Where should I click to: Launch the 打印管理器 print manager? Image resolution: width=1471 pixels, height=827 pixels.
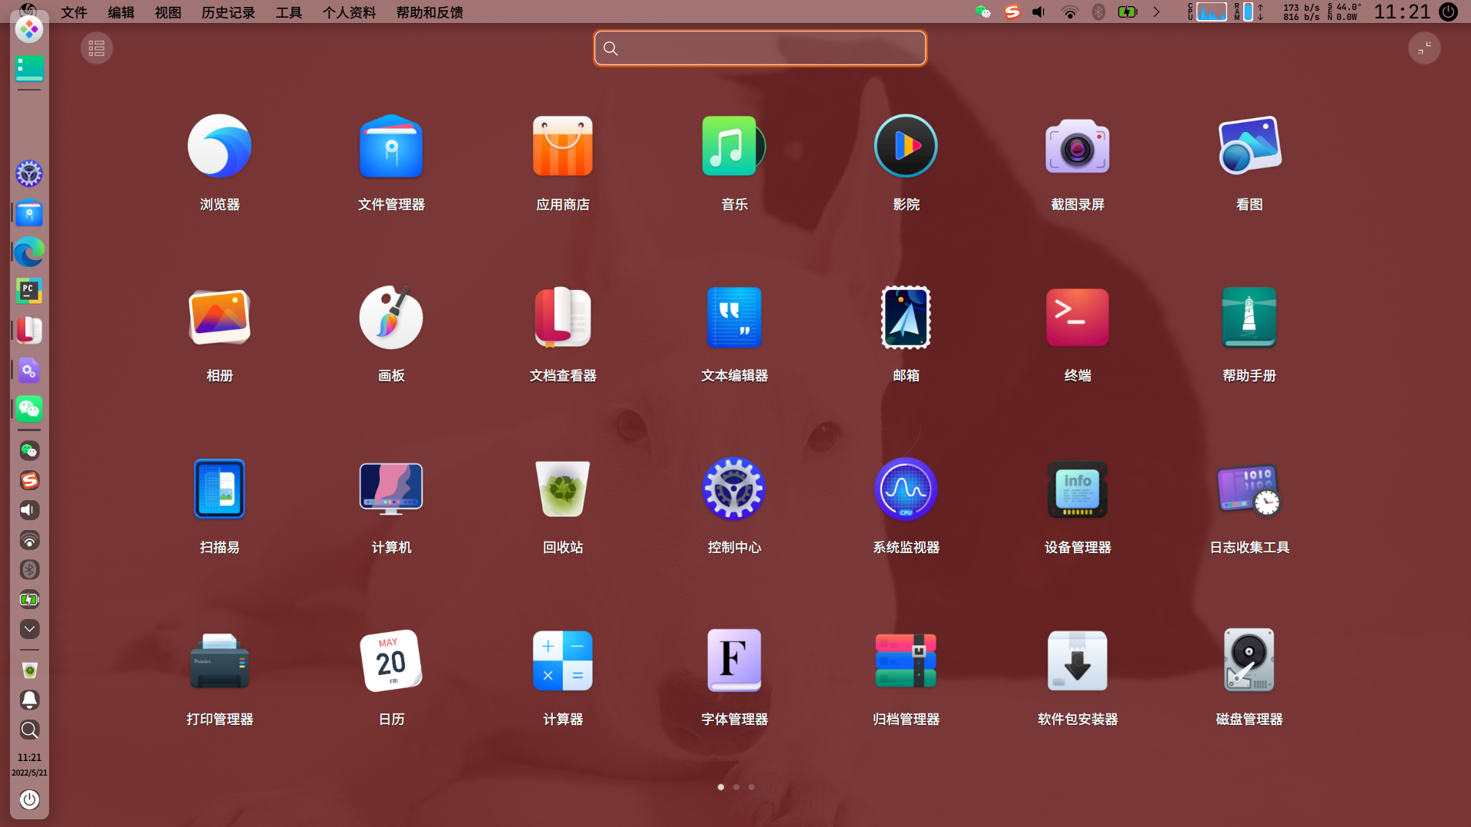point(219,661)
